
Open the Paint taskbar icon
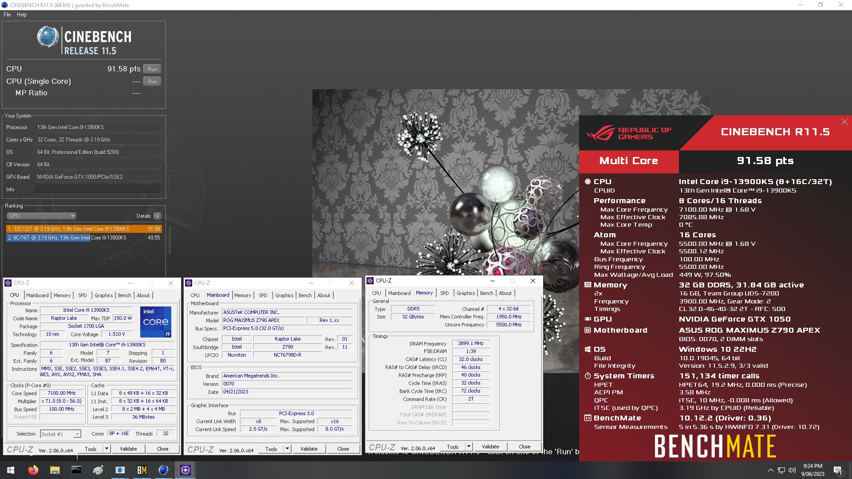click(98, 470)
